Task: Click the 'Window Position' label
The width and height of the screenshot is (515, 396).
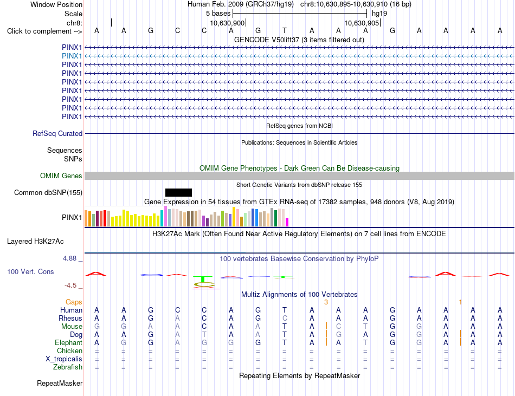Action: (56, 4)
